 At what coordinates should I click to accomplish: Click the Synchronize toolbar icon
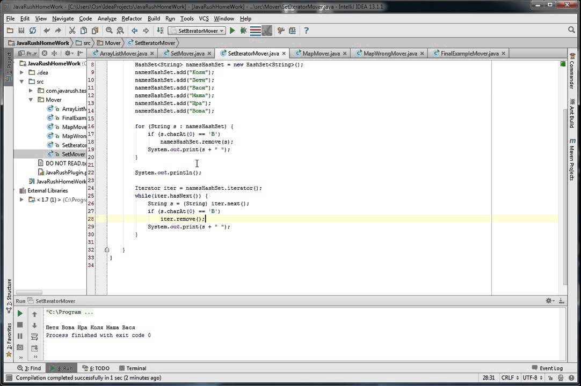click(33, 31)
